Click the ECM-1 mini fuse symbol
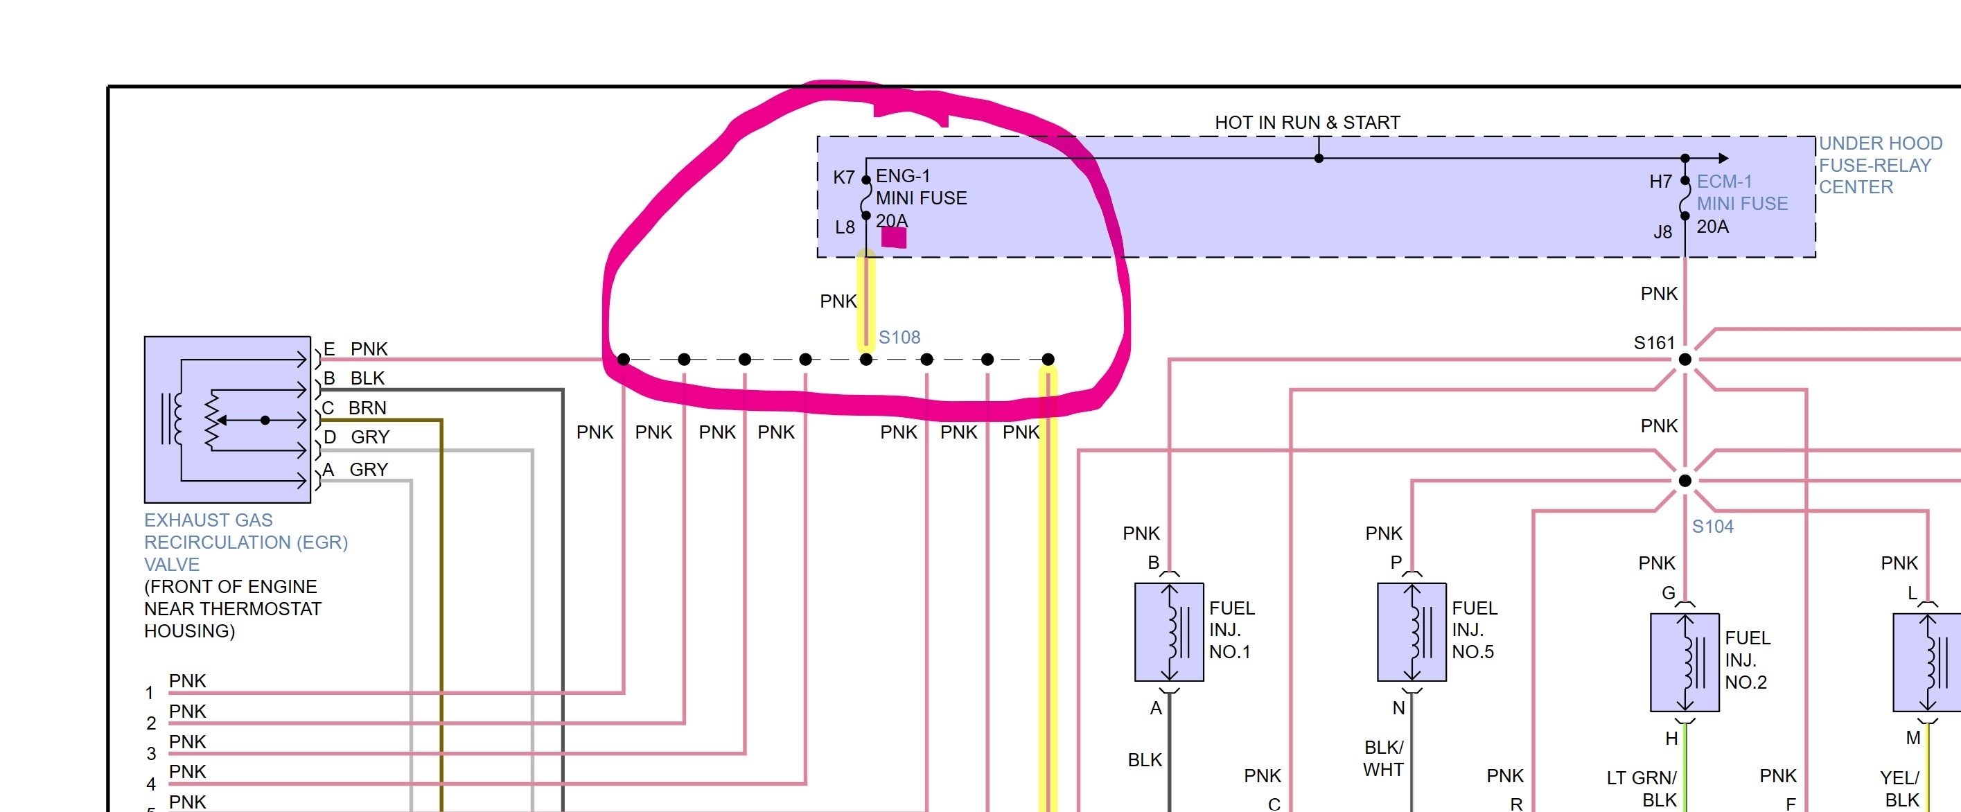The image size is (1961, 812). pyautogui.click(x=1685, y=199)
